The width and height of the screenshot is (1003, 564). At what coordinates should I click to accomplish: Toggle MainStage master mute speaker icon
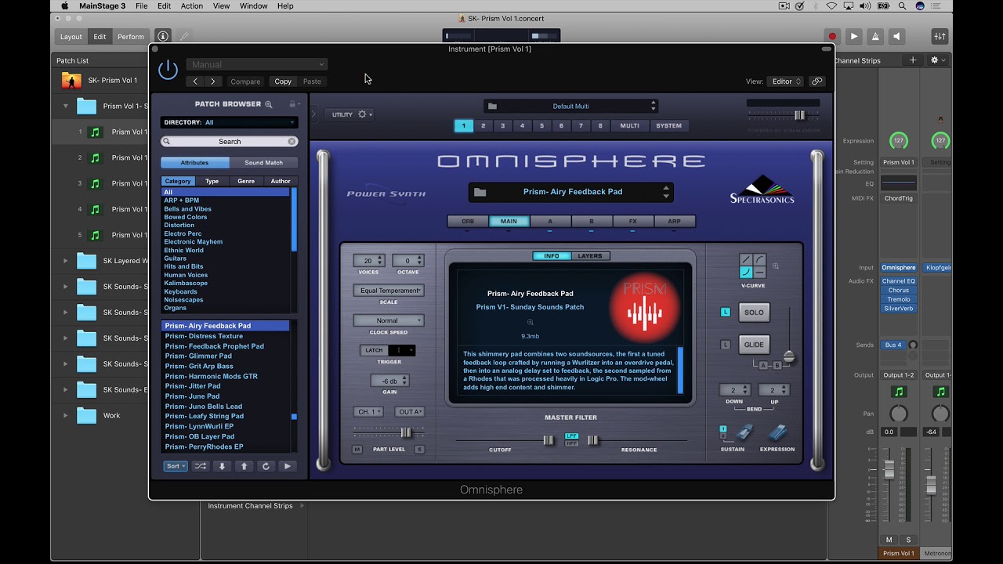click(x=897, y=36)
